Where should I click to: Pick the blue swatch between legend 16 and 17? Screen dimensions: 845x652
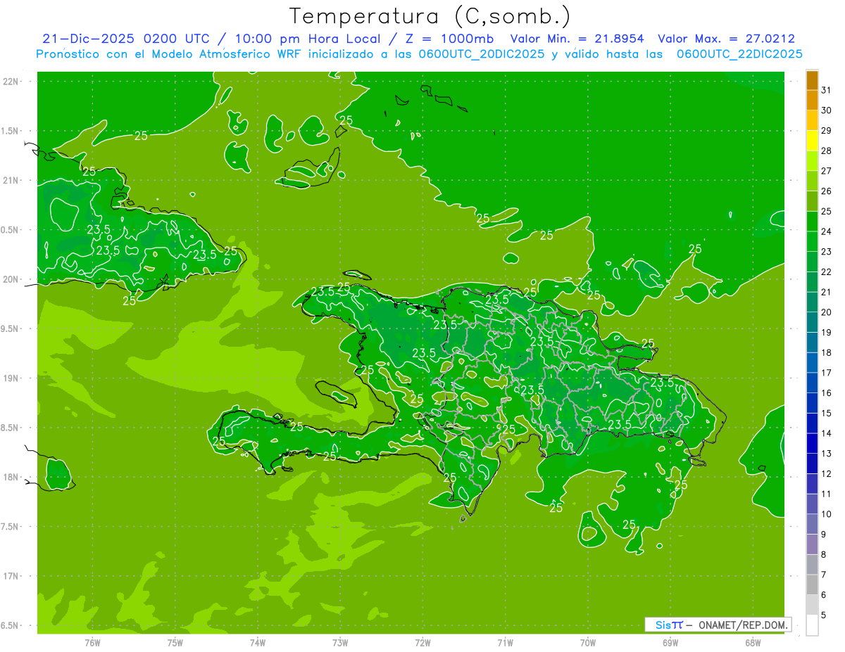812,383
